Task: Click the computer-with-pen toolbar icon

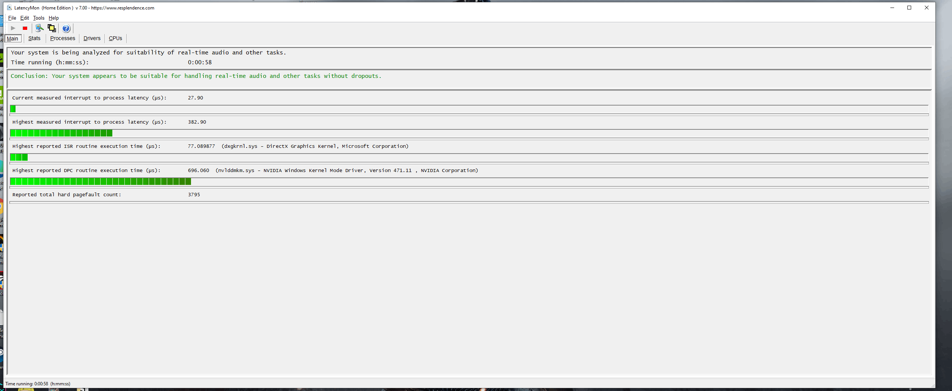Action: tap(39, 28)
